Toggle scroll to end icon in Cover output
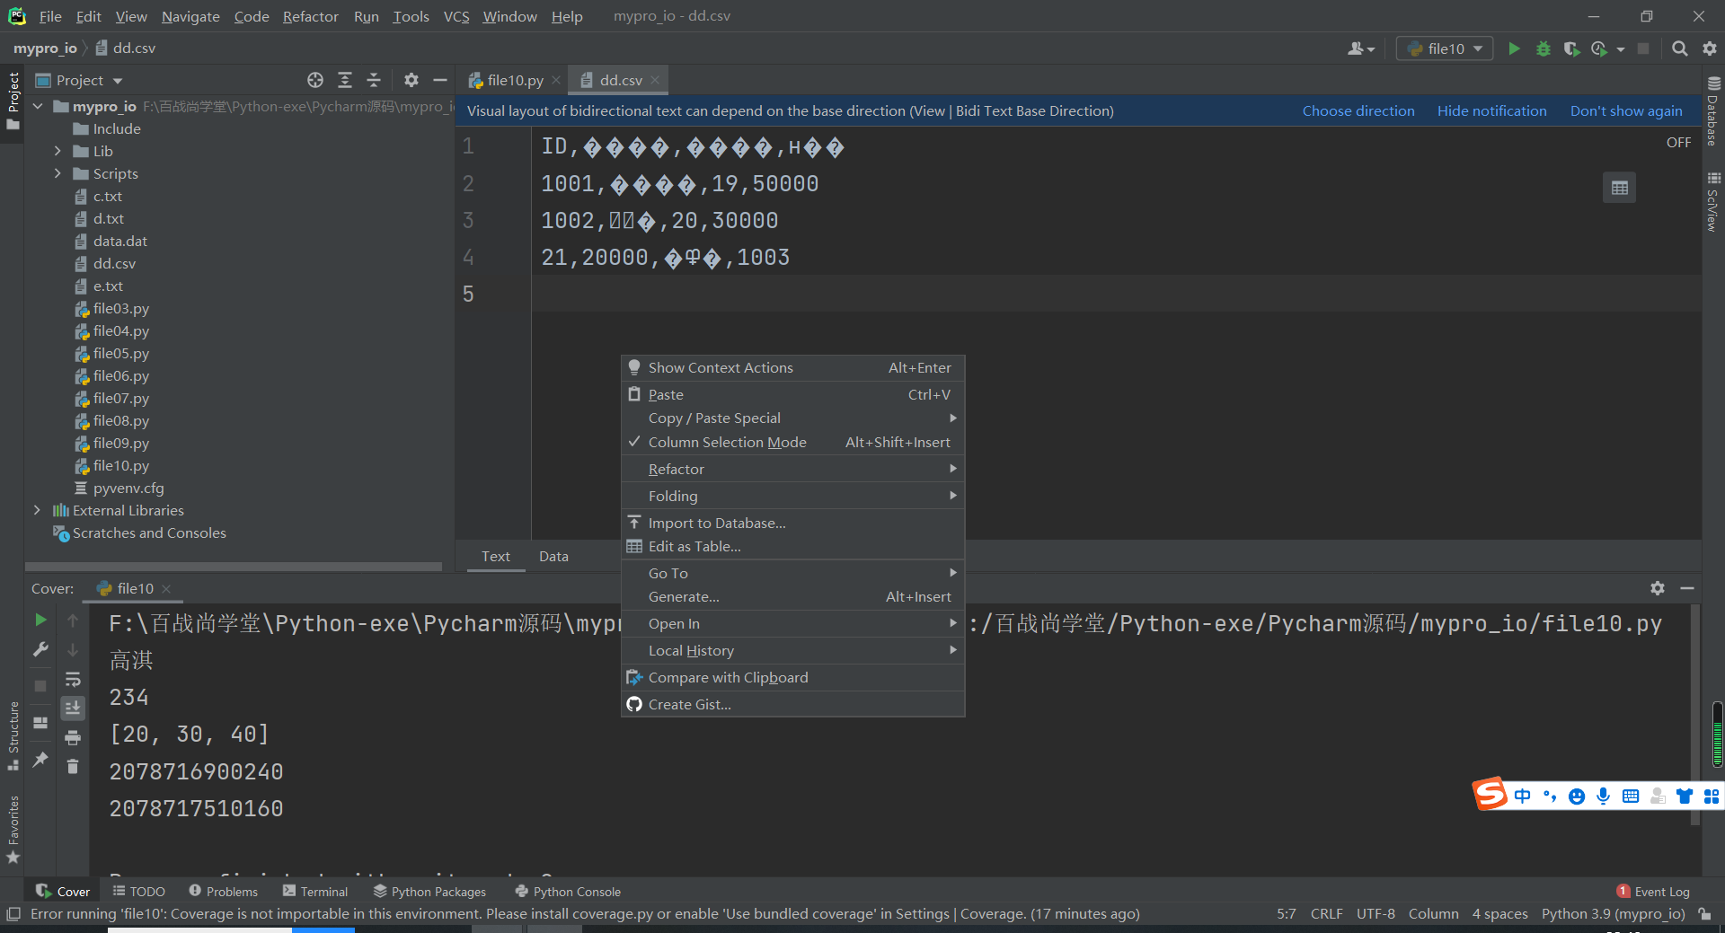 click(x=73, y=708)
